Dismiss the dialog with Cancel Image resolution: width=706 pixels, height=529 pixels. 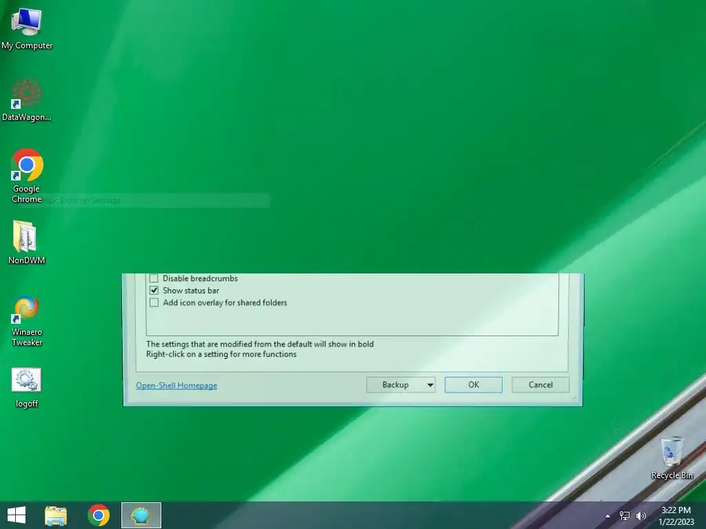click(x=541, y=385)
